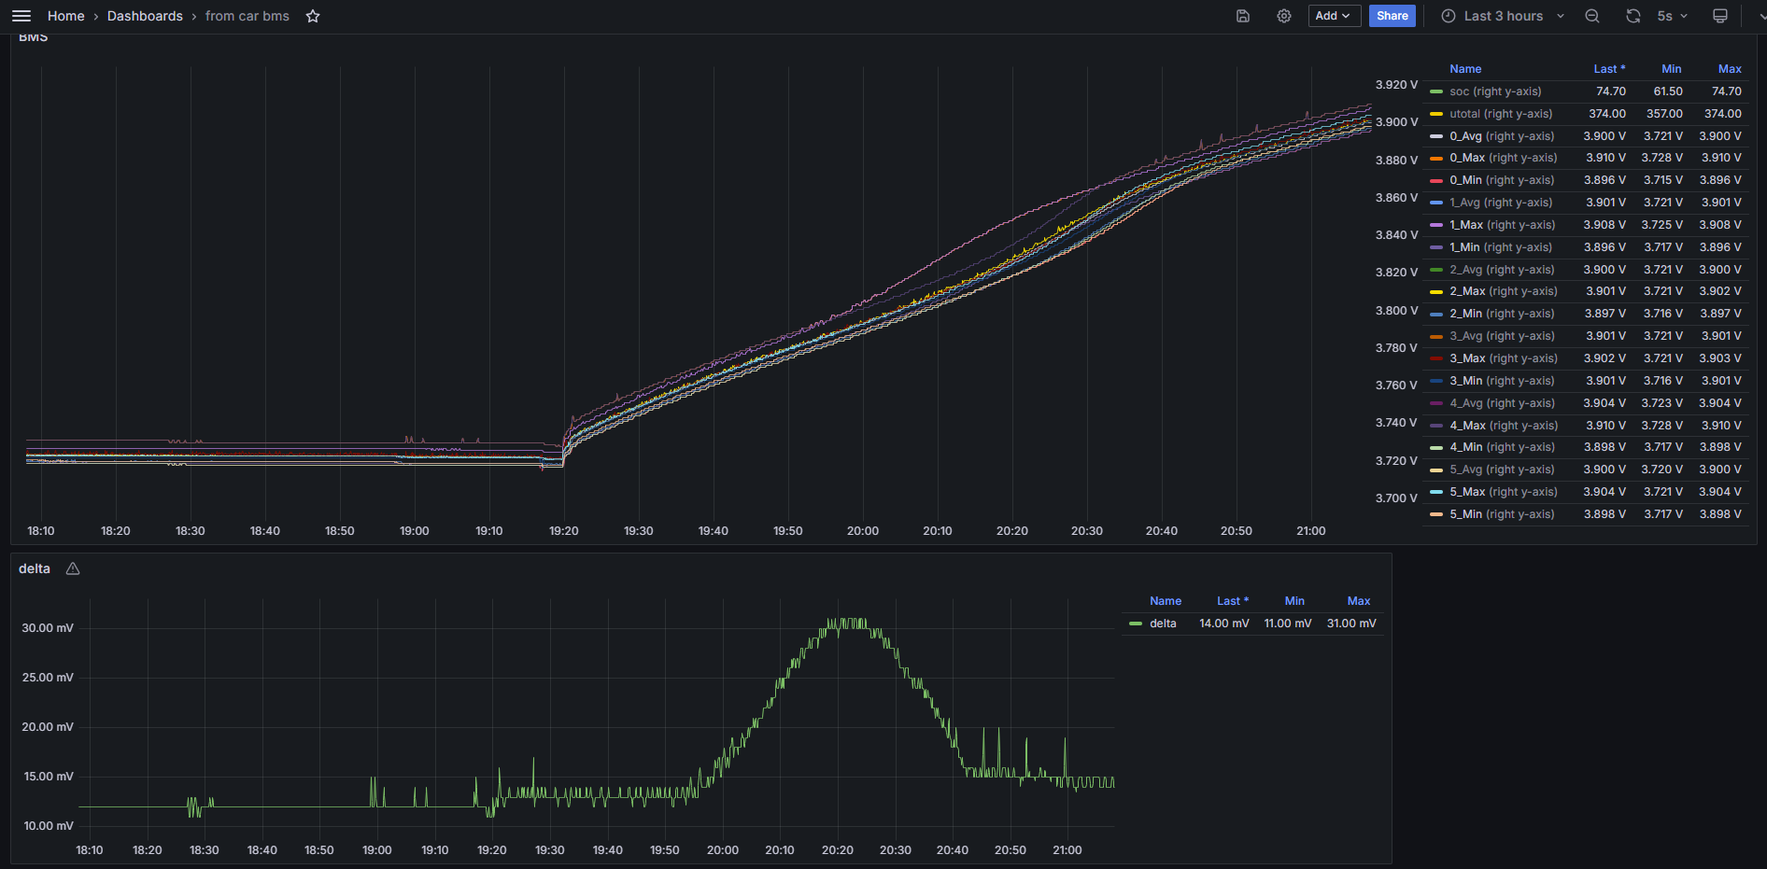Star the dashboard as favorite
The width and height of the screenshot is (1767, 869).
(x=313, y=16)
